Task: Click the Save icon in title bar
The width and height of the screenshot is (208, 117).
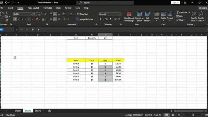Action: 2,3
